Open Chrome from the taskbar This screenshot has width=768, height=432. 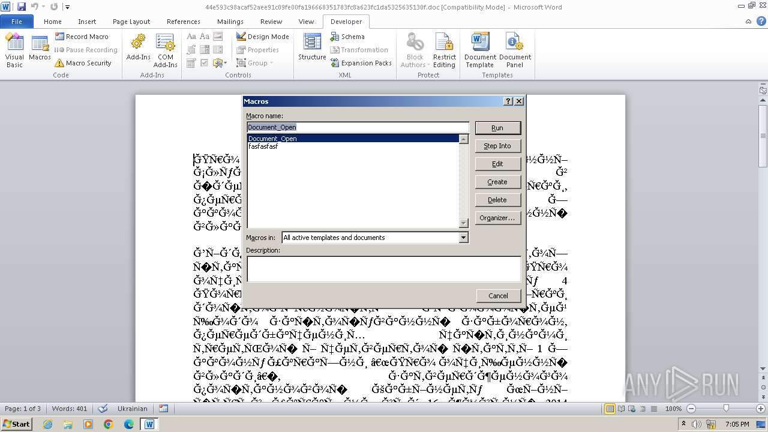click(109, 424)
